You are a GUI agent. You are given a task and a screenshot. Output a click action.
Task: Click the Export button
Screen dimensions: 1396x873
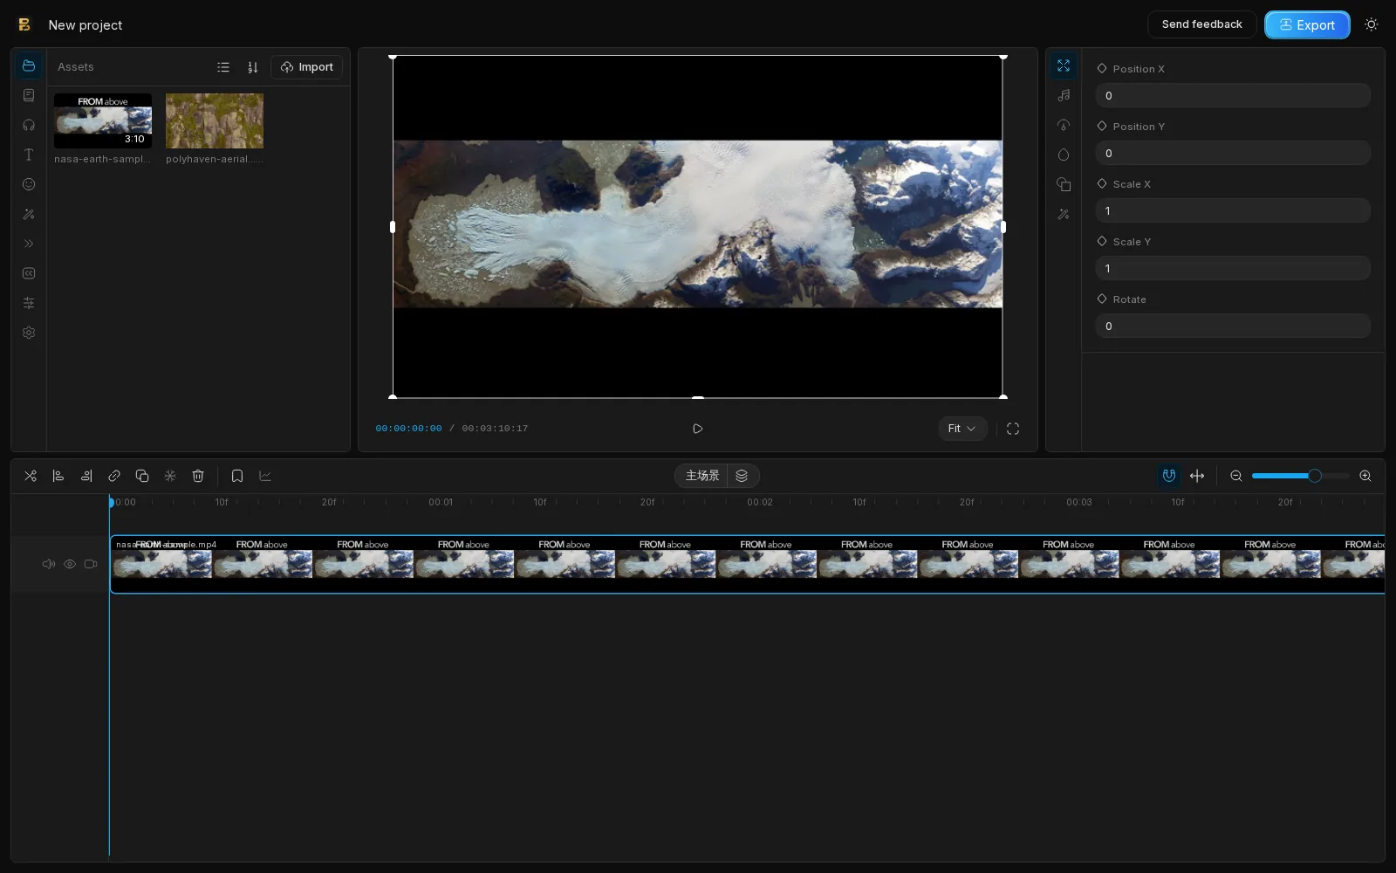1307,24
